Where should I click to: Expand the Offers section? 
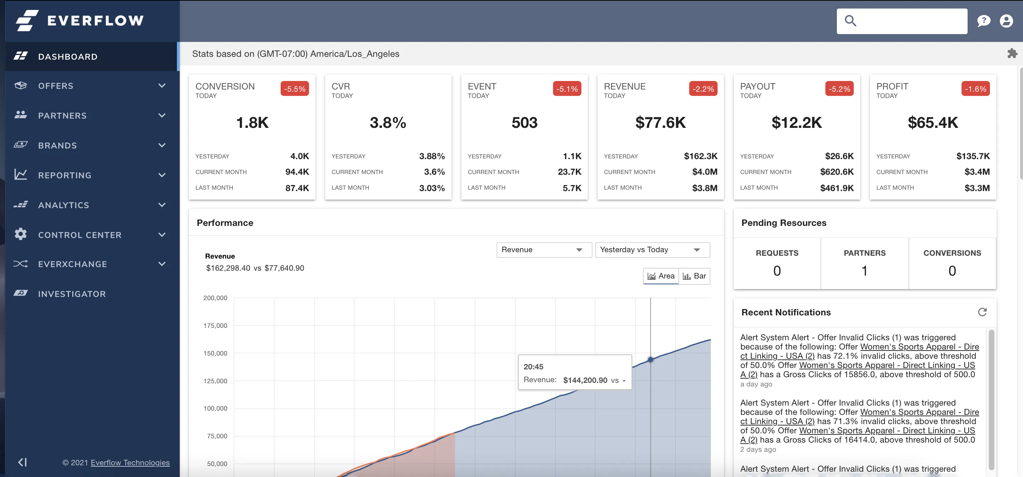55,86
